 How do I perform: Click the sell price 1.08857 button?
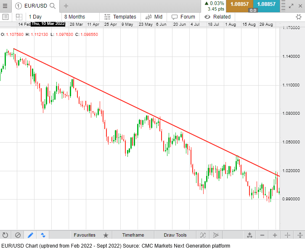[239, 4]
